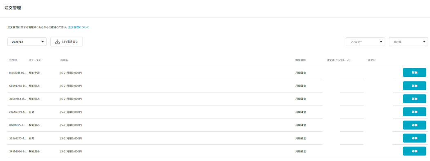
Task: Show 詳細 for order c86b57a9
Action: pyautogui.click(x=414, y=112)
